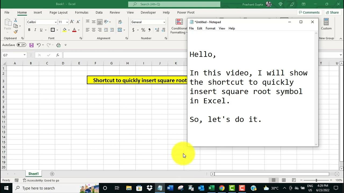
Task: Click the red font color button
Action: [x=74, y=30]
